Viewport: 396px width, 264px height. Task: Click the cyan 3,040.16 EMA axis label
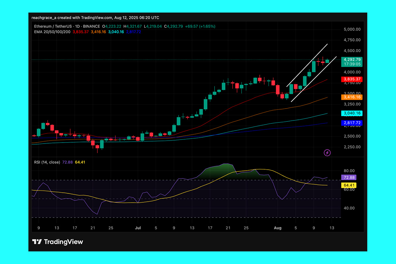[x=352, y=114]
